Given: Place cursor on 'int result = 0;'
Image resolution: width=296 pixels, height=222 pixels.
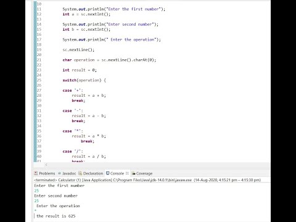Looking at the screenshot, I should 80,70.
